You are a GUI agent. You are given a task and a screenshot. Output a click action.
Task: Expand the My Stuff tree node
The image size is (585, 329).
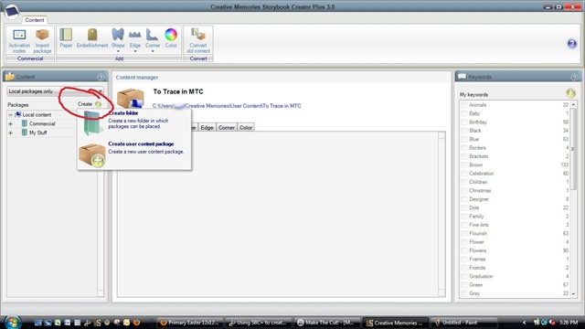[x=10, y=133]
